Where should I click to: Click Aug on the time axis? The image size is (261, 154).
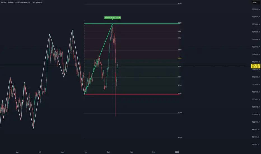click(x=63, y=152)
